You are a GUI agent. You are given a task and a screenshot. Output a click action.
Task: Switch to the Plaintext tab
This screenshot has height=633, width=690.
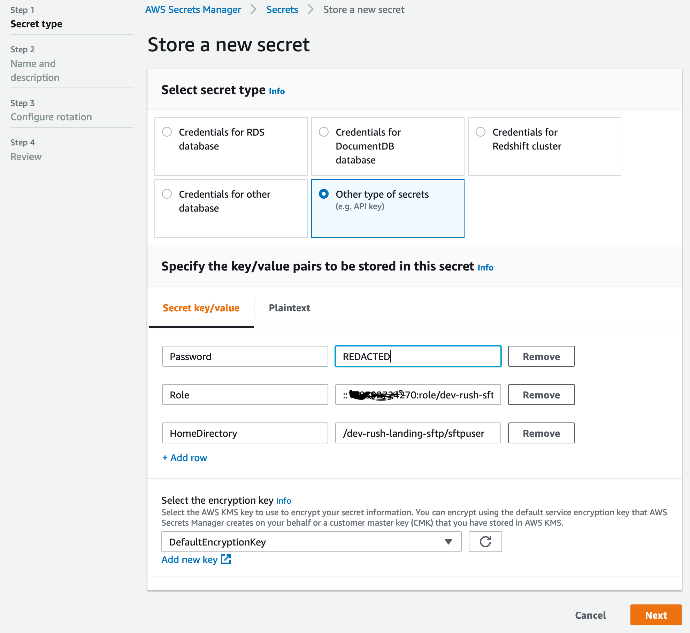point(289,308)
